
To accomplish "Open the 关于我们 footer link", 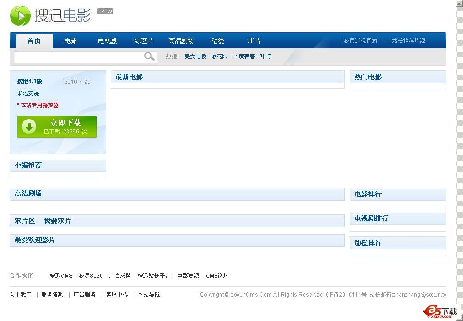I will [21, 295].
